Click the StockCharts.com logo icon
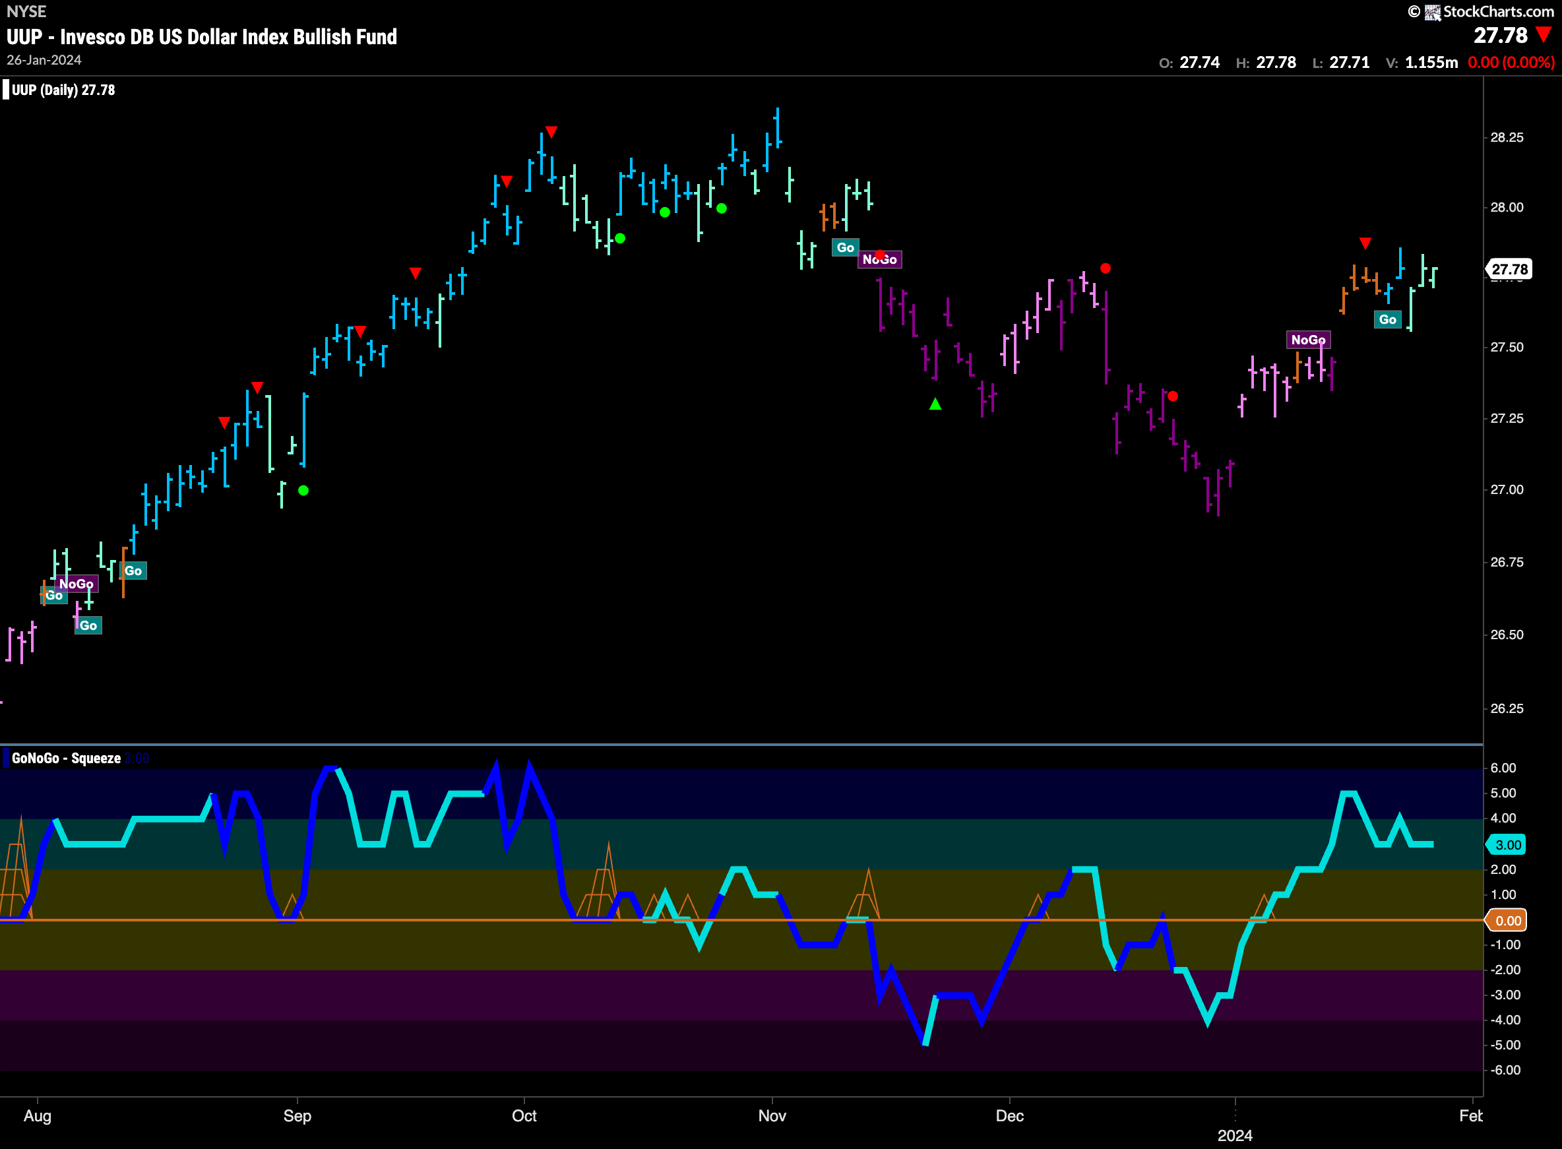Viewport: 1562px width, 1149px height. 1432,12
